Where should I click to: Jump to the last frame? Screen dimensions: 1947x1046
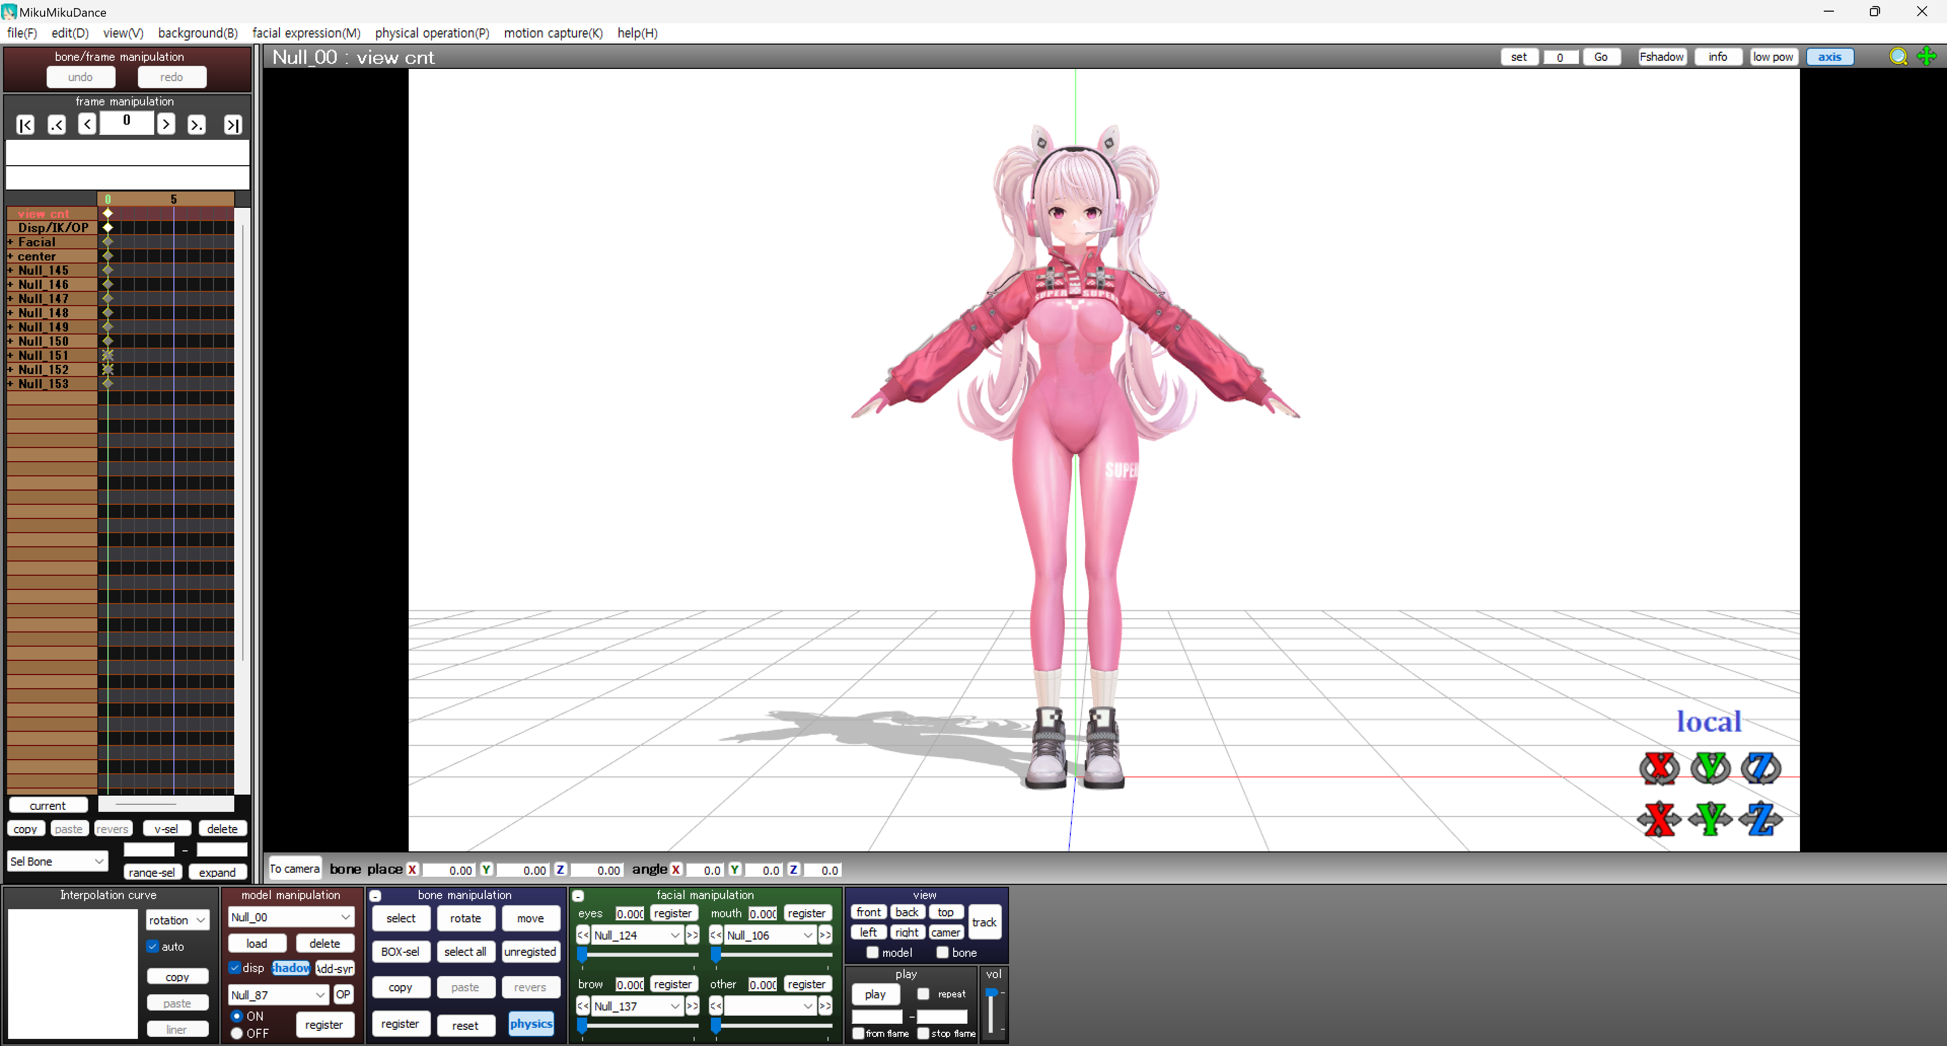(x=233, y=125)
